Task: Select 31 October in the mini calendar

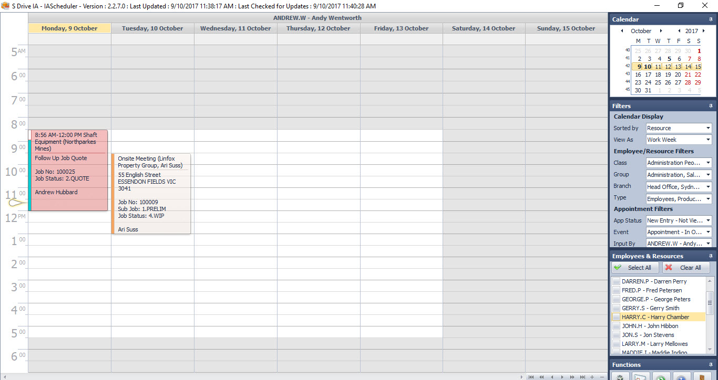Action: tap(648, 90)
